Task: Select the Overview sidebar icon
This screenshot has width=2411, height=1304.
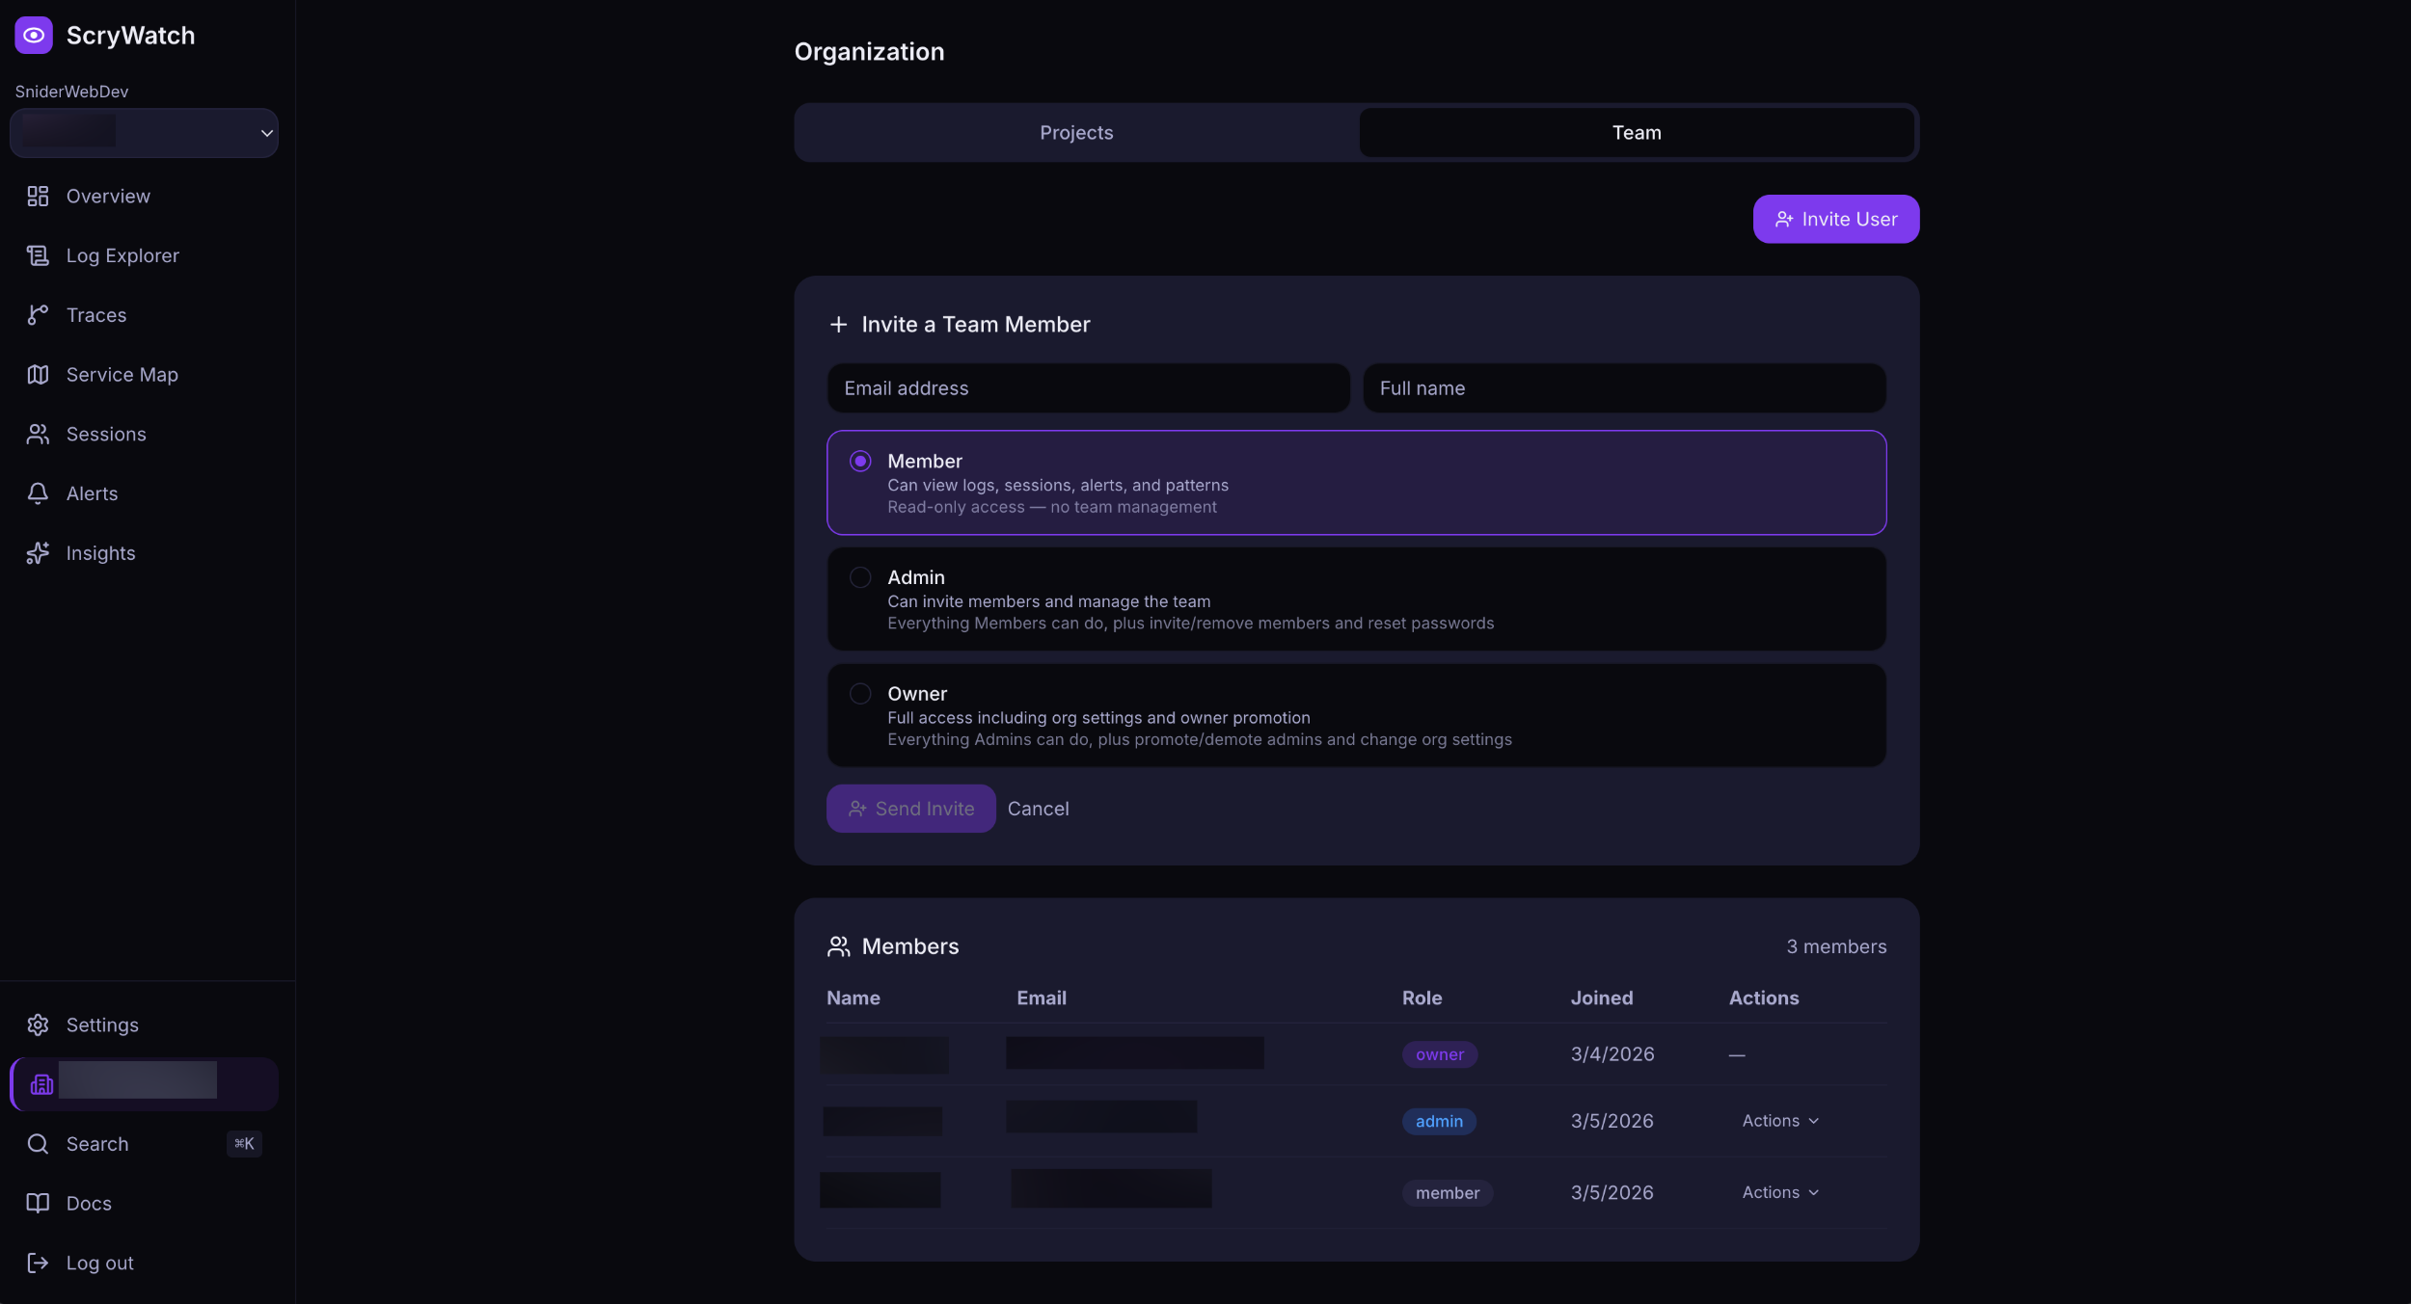Action: pos(39,196)
